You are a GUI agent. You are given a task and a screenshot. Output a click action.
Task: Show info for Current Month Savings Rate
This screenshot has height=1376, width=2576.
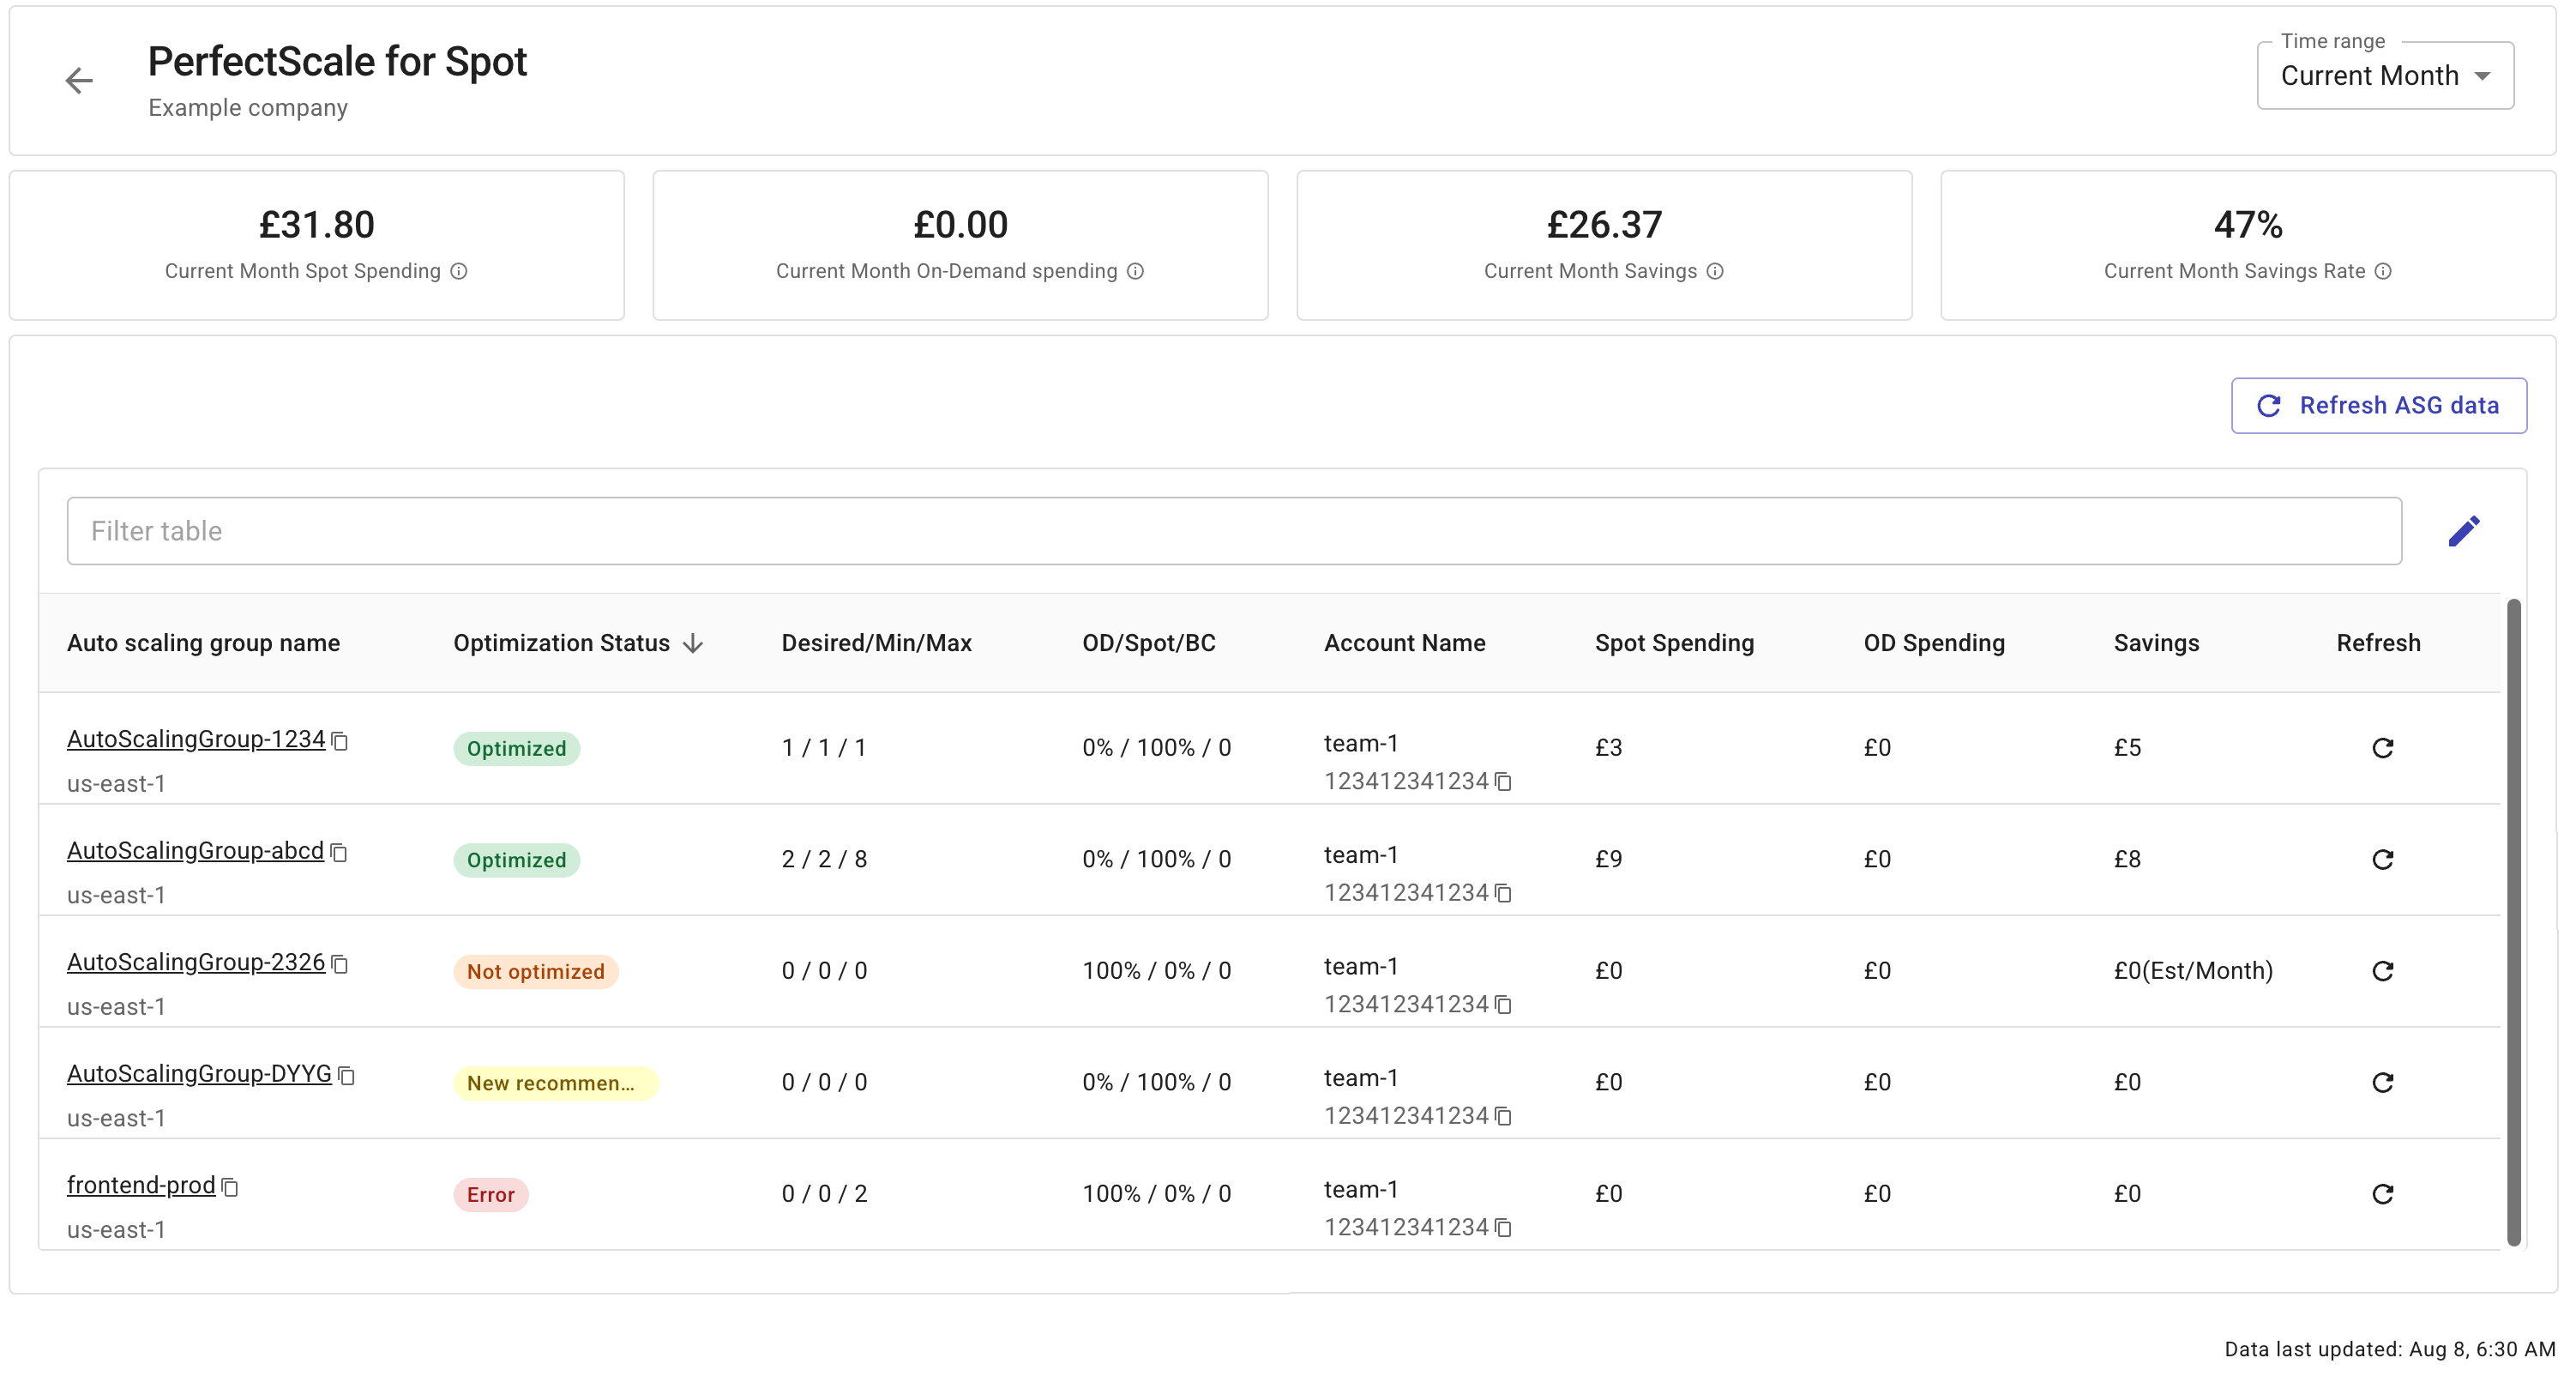coord(2383,271)
